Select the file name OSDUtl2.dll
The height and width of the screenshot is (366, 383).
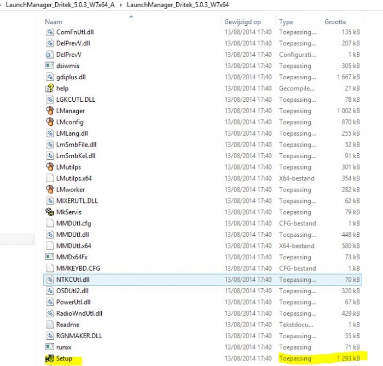(72, 291)
